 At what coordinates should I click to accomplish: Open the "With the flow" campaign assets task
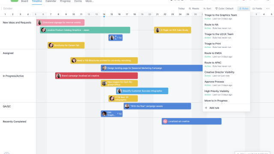pos(157,106)
